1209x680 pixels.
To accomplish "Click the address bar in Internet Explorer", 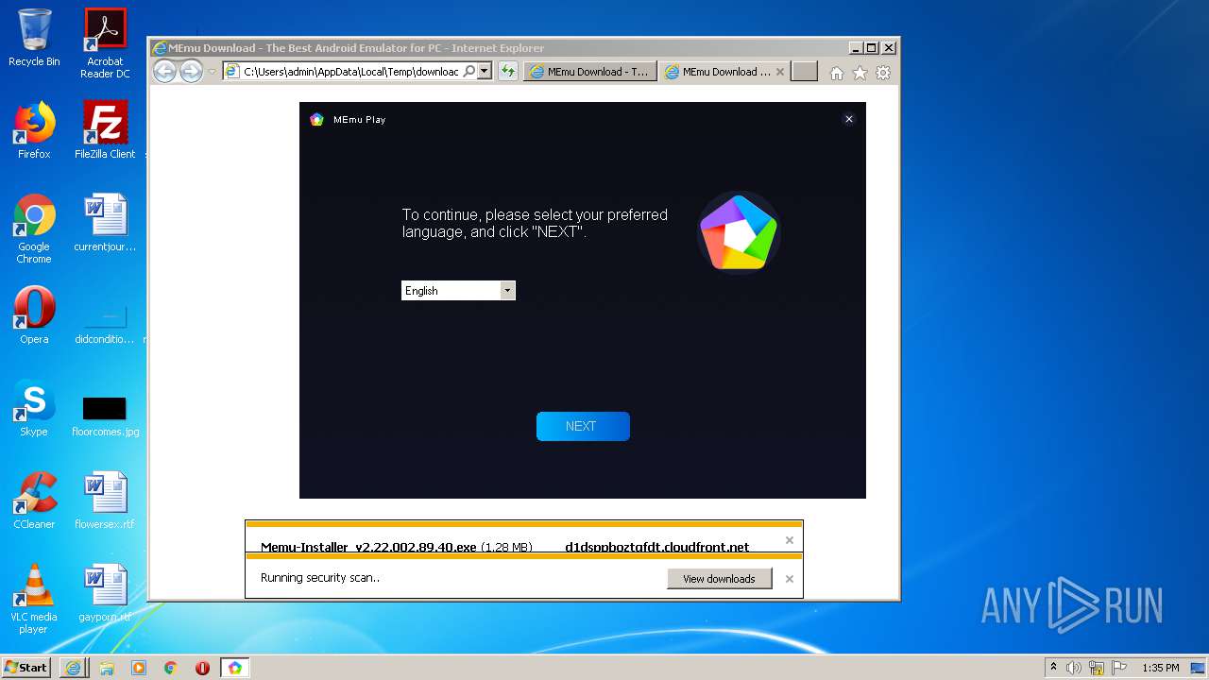I will pyautogui.click(x=349, y=71).
